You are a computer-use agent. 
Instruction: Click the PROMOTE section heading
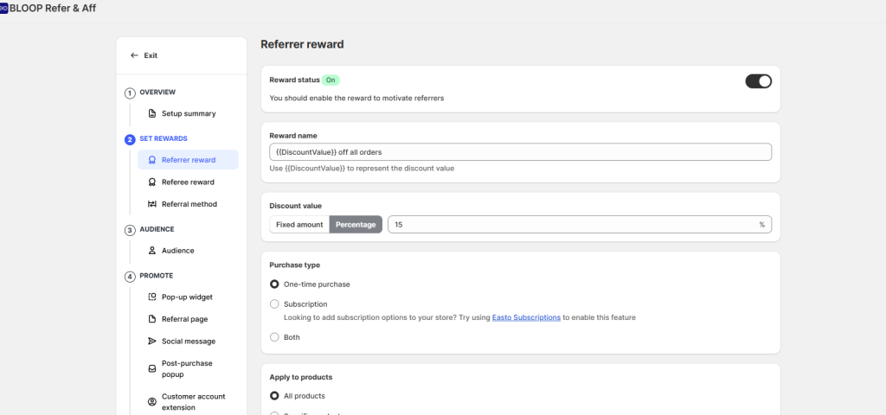pos(156,276)
